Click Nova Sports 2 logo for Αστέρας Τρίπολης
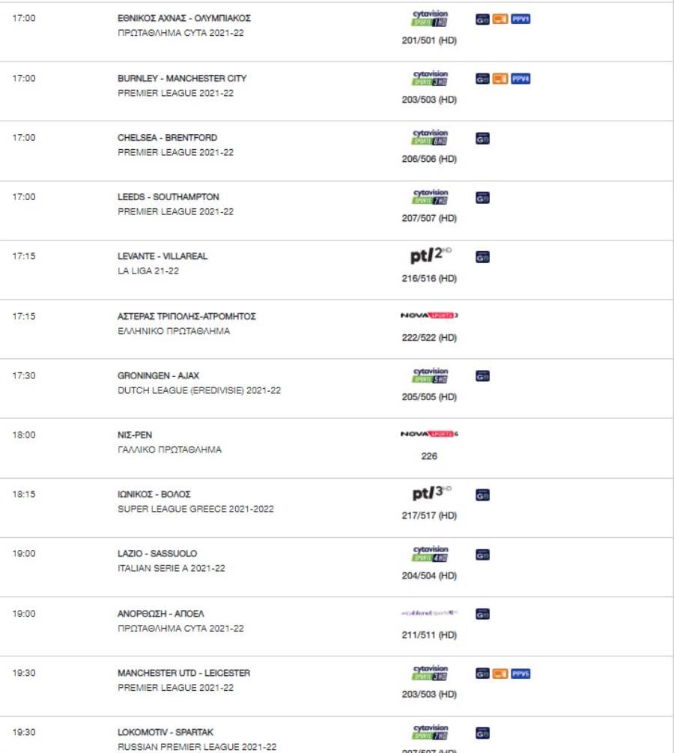Image resolution: width=674 pixels, height=753 pixels. (429, 315)
